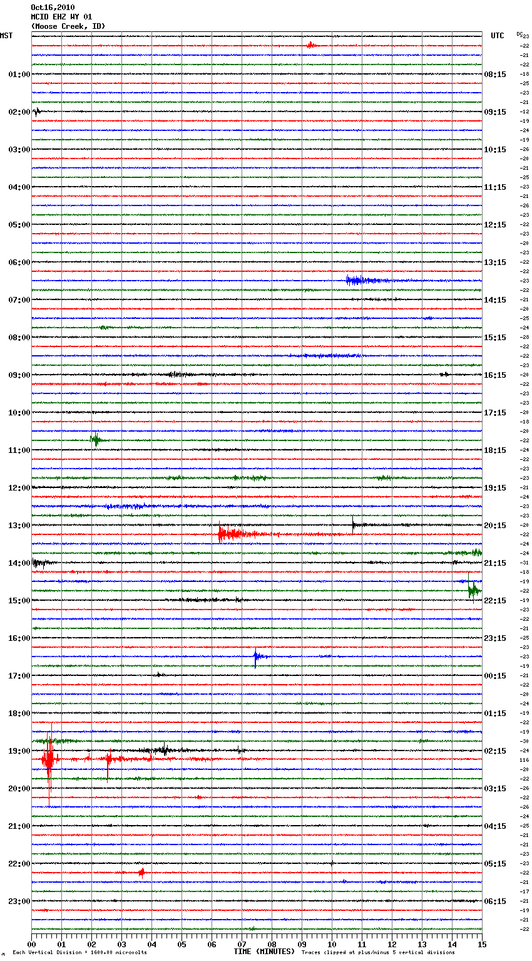Screen dimensions: 532x961
Task: Pick the 10:15 UTC time label
Action: click(495, 150)
